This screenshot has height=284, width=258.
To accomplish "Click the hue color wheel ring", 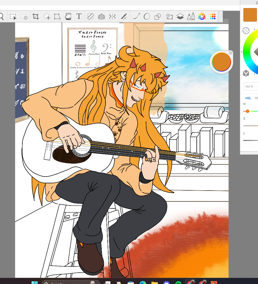I will click(x=247, y=52).
